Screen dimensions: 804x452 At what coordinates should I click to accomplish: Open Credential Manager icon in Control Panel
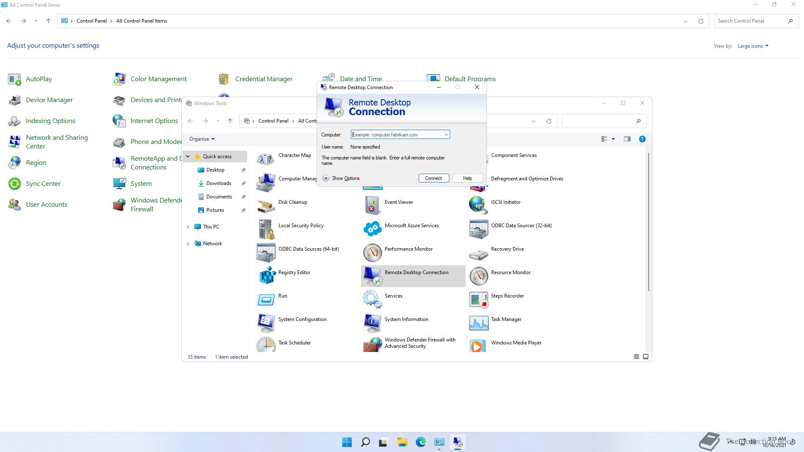(x=224, y=79)
